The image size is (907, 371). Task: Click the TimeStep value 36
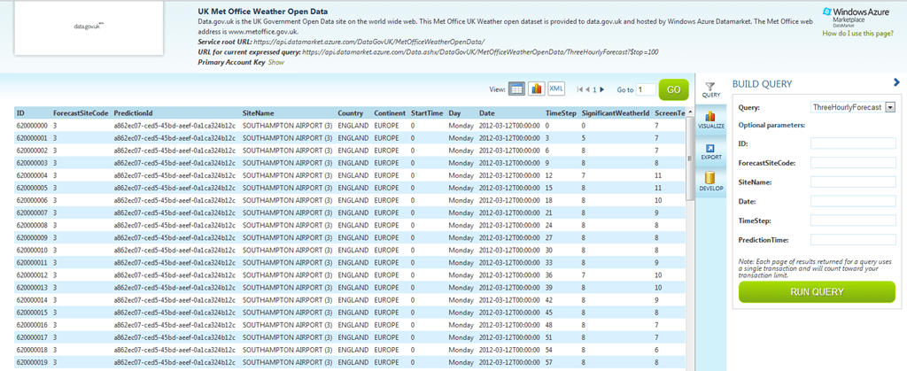[x=549, y=274]
